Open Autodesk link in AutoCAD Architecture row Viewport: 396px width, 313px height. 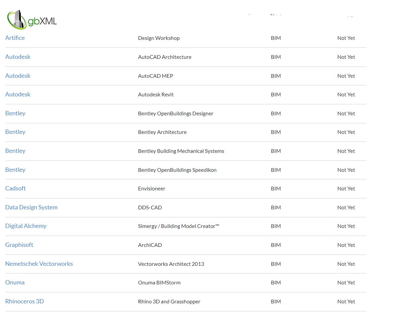[18, 57]
